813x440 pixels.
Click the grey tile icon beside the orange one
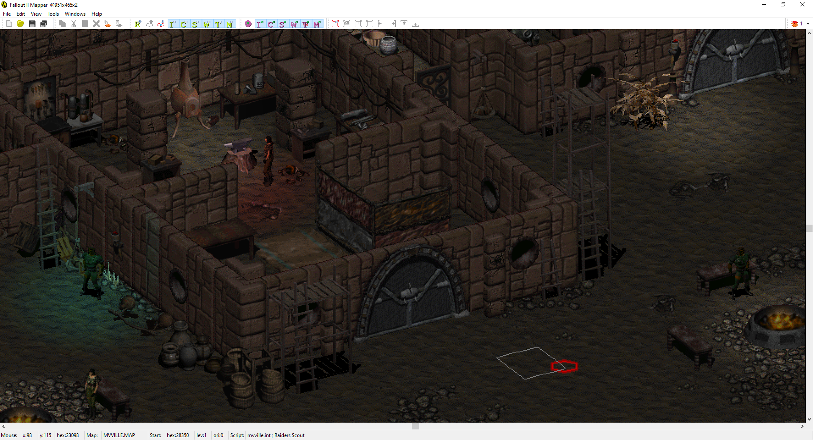(119, 24)
